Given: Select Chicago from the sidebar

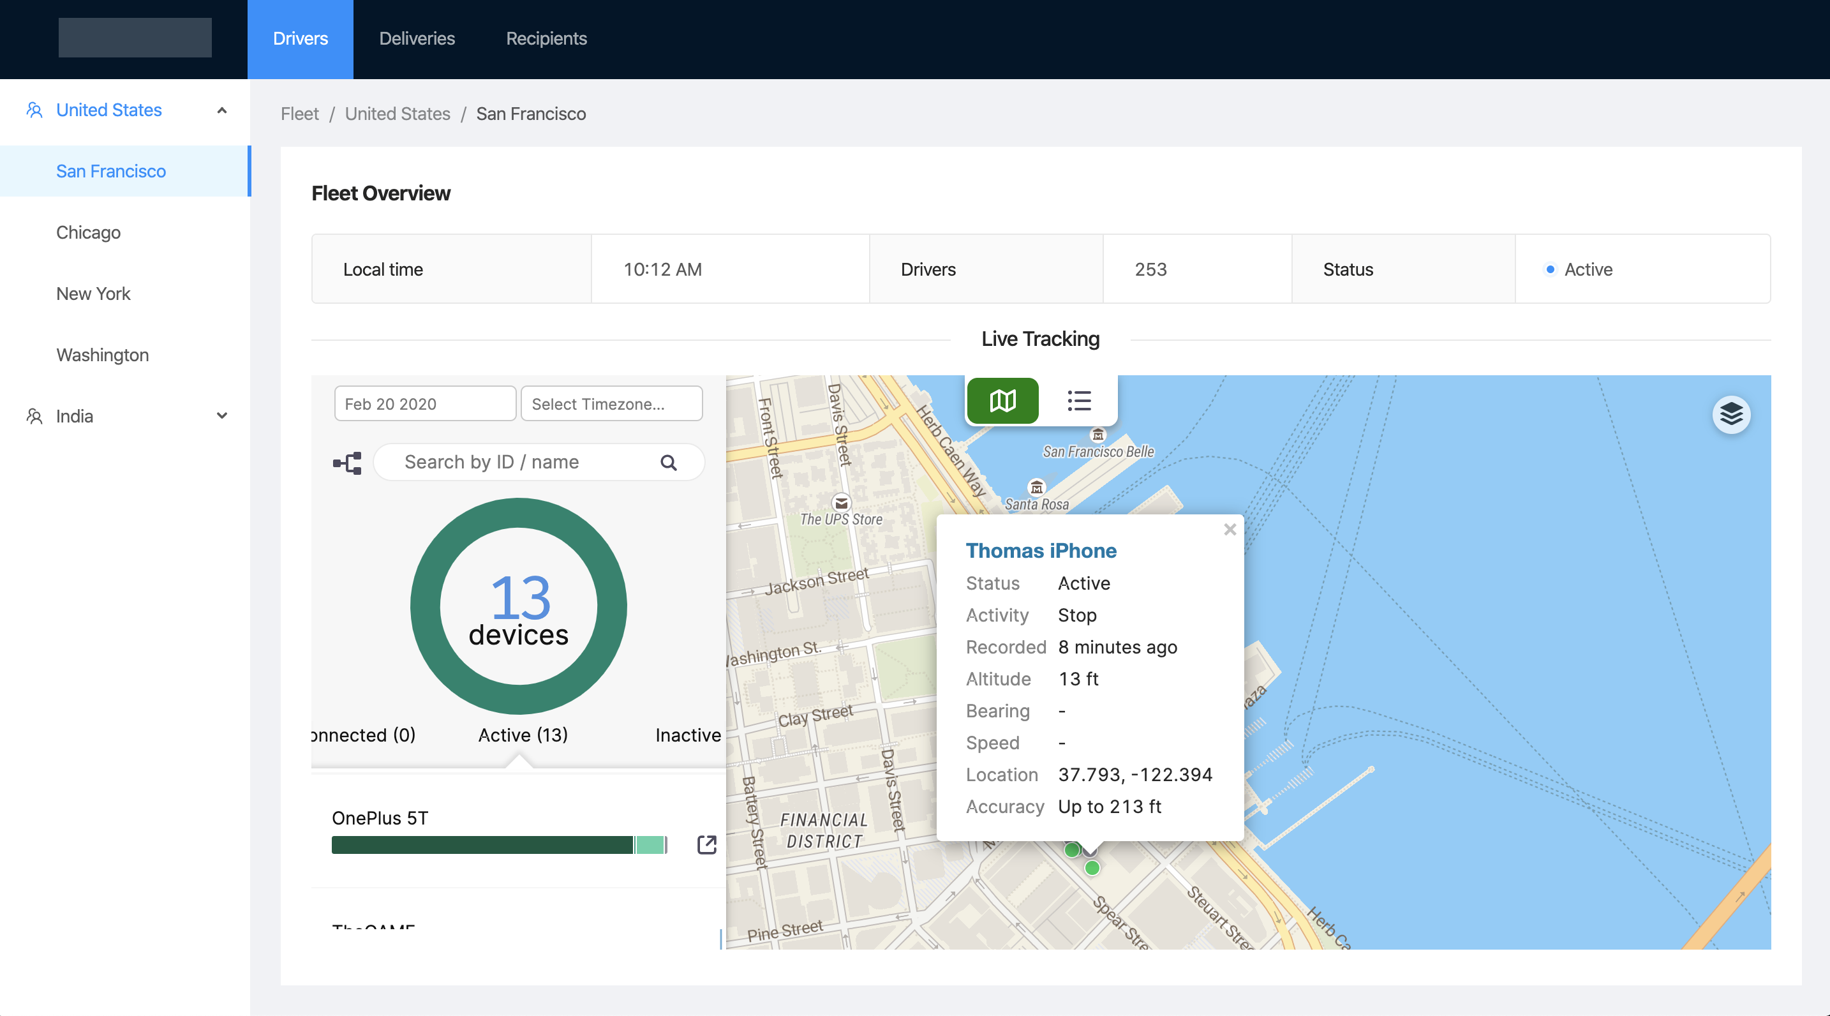Looking at the screenshot, I should pos(87,232).
